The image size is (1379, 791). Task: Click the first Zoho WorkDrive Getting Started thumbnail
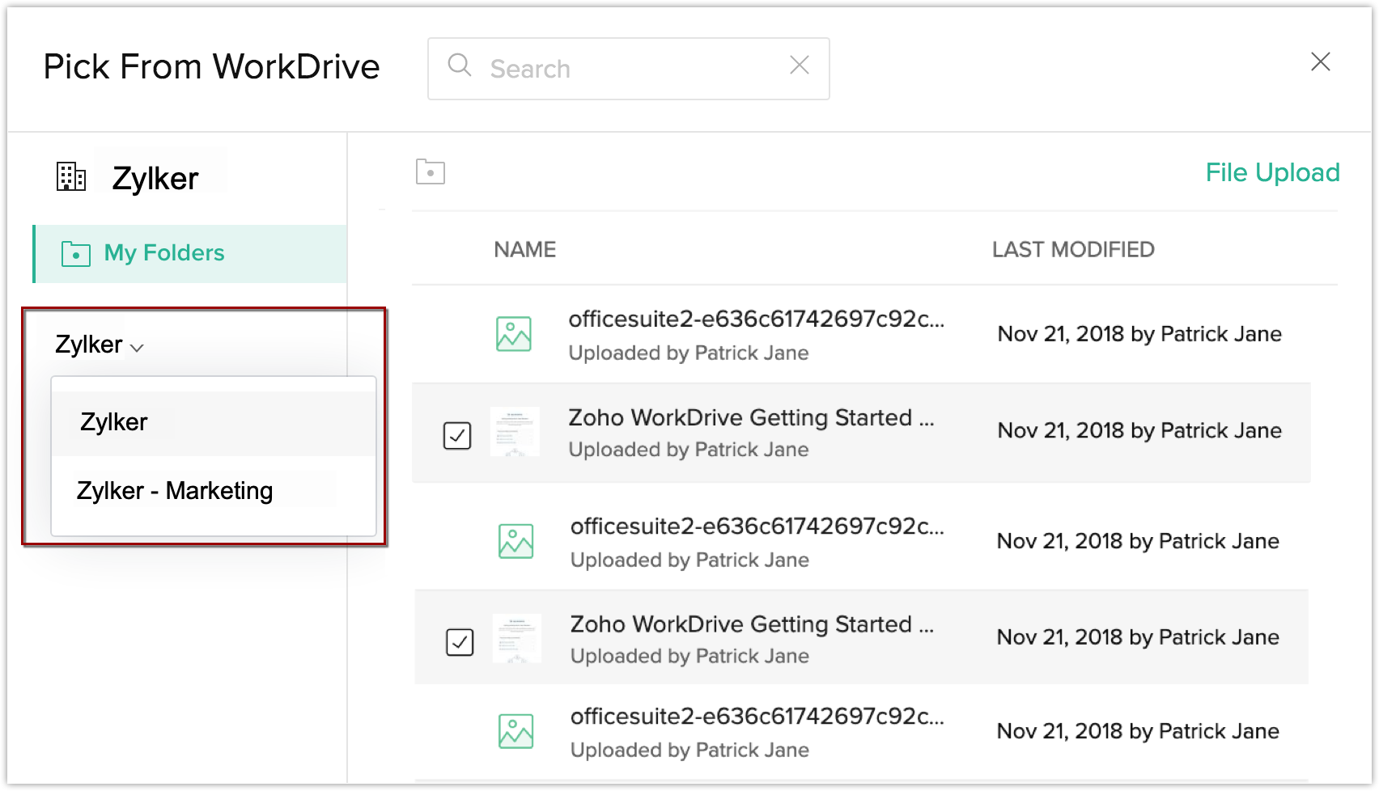pos(515,432)
